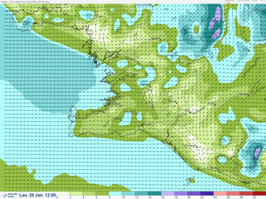Select the Búrfell station label
This screenshot has width=266, height=199.
tap(211, 103)
